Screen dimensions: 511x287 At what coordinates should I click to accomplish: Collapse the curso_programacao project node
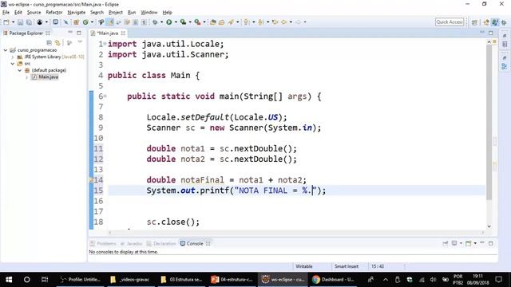pos(6,50)
